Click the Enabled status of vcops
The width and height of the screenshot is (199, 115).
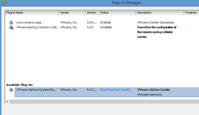point(106,22)
